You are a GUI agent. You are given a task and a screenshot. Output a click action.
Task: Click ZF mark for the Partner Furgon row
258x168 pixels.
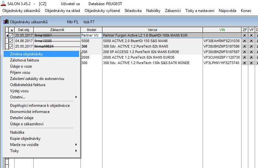(x=244, y=35)
